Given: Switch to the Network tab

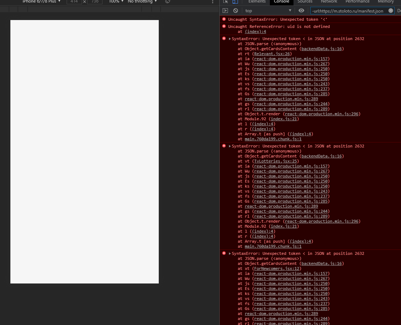Looking at the screenshot, I should 329,2.
